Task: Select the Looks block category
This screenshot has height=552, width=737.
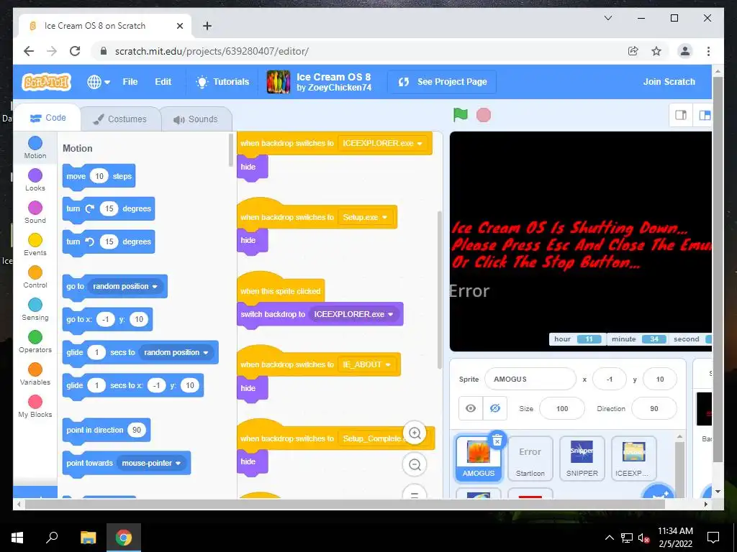Action: (35, 180)
